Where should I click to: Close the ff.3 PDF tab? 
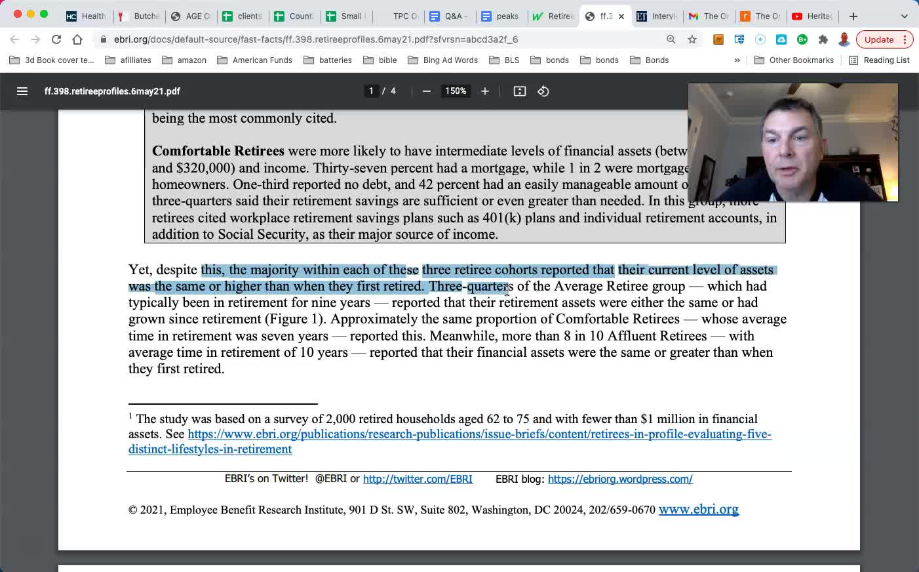point(621,16)
